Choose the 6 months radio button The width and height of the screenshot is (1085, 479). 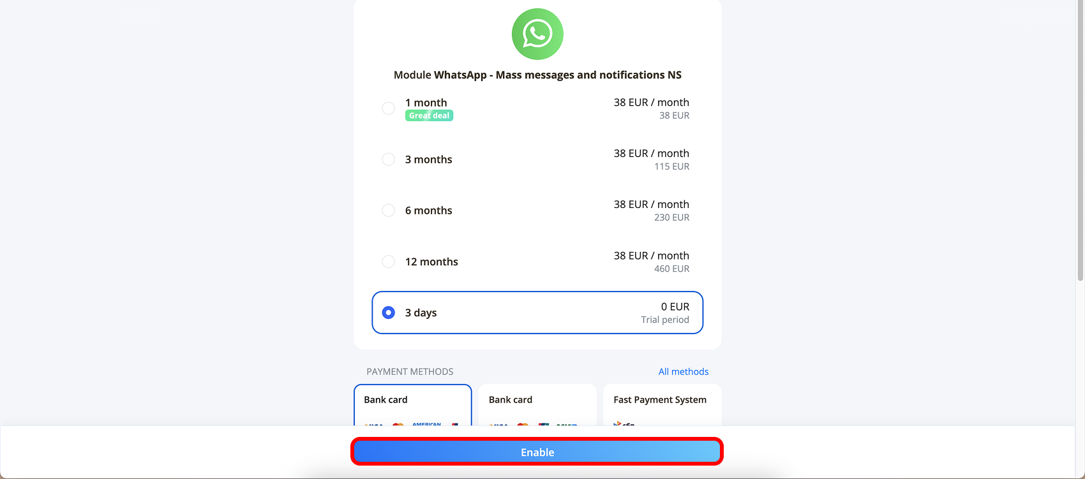388,210
